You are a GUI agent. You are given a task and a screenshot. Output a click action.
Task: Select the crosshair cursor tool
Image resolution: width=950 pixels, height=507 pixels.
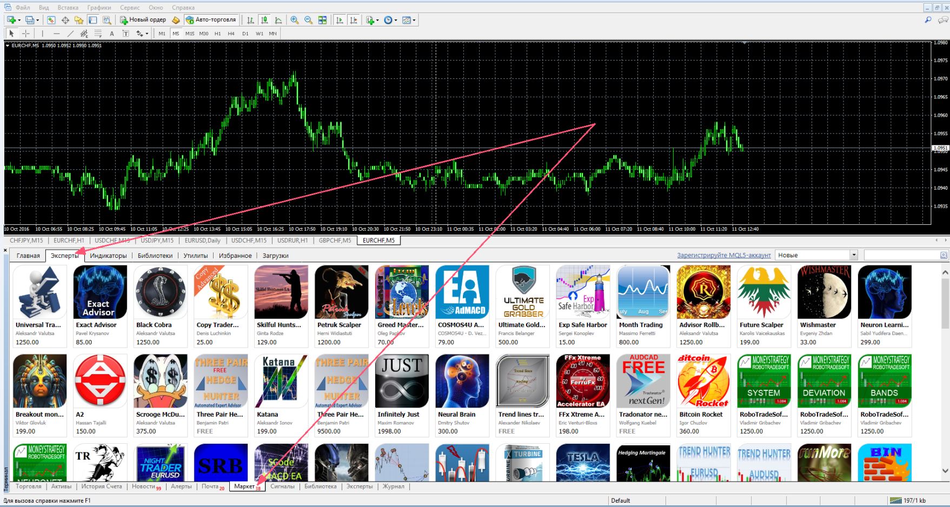[25, 34]
